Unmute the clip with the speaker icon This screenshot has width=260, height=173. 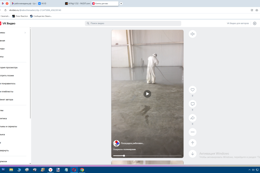192,34
